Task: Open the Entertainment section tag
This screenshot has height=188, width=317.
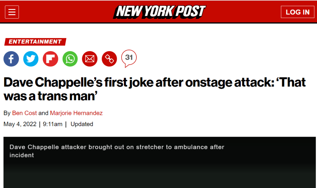Action: (35, 42)
